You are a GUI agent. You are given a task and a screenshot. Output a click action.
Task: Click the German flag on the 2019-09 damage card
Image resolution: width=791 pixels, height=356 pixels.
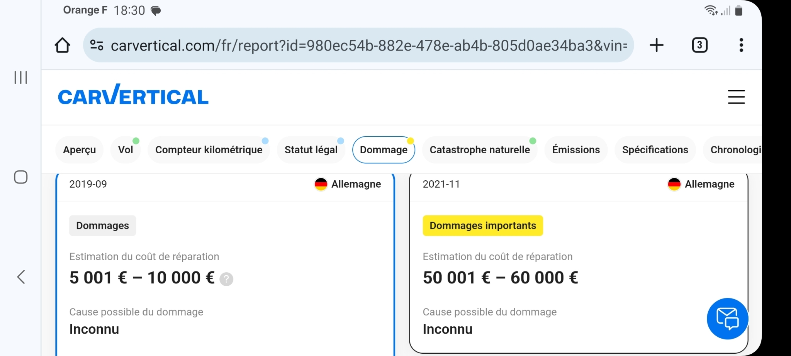tap(321, 184)
